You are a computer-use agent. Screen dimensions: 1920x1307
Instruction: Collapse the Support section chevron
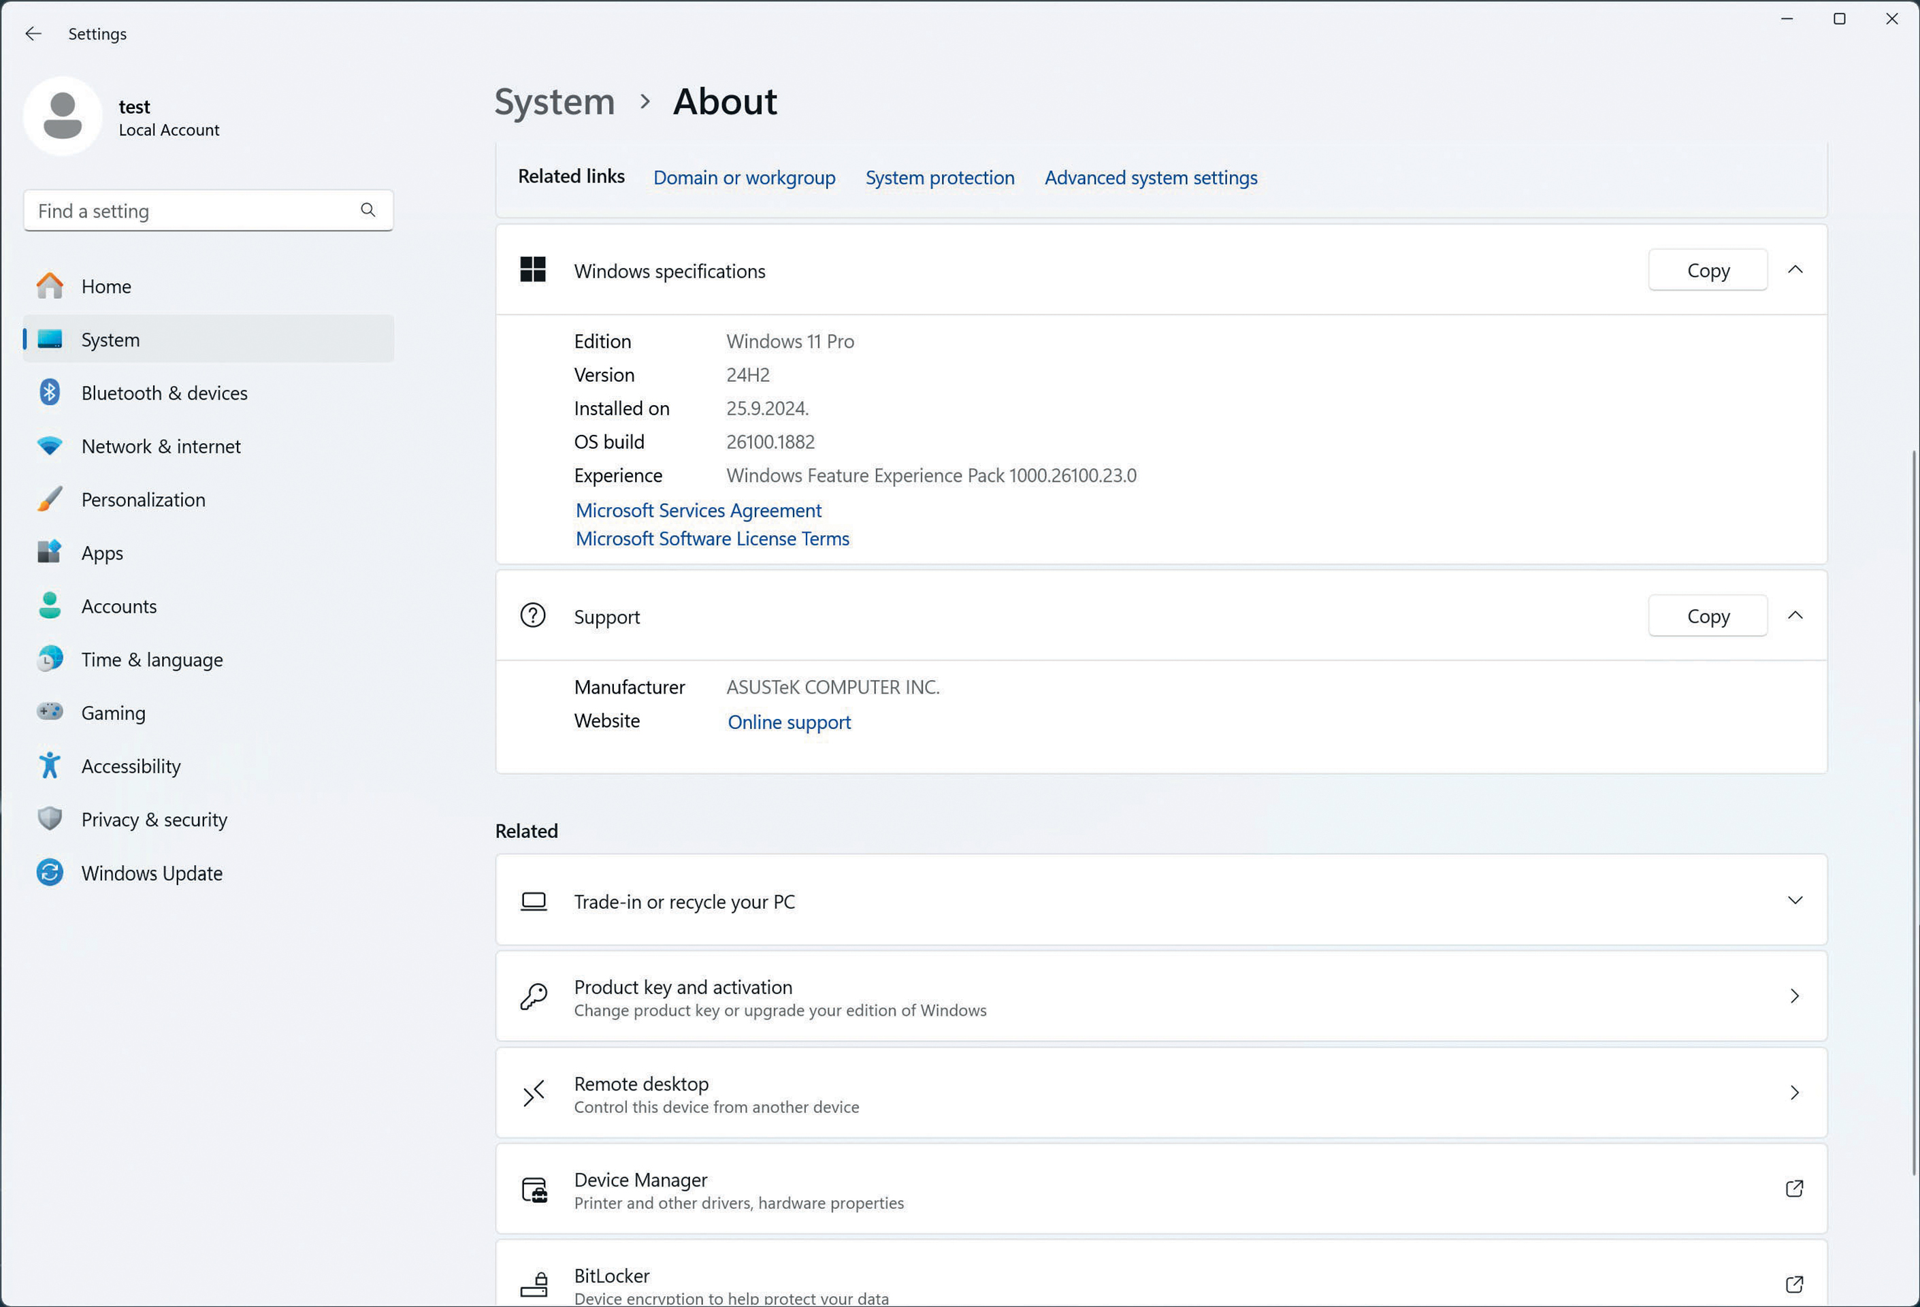[x=1795, y=615]
